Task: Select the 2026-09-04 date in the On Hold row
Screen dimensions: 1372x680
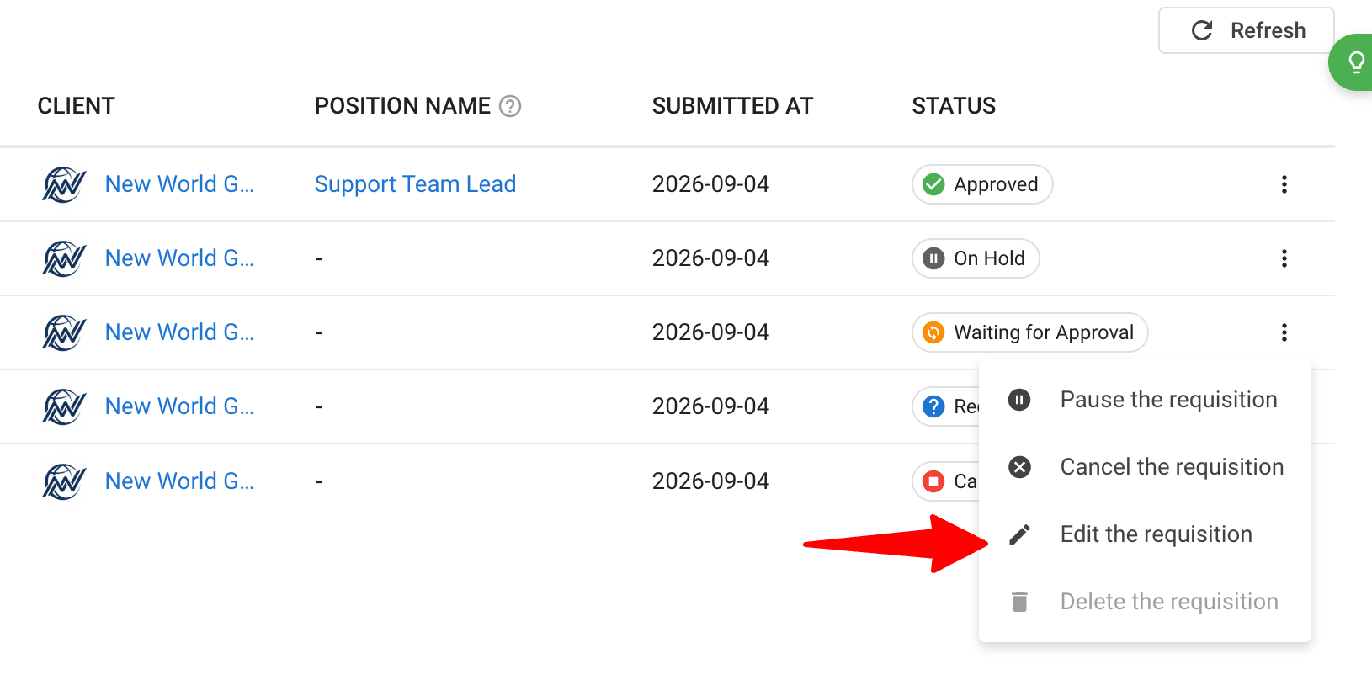Action: pos(710,258)
